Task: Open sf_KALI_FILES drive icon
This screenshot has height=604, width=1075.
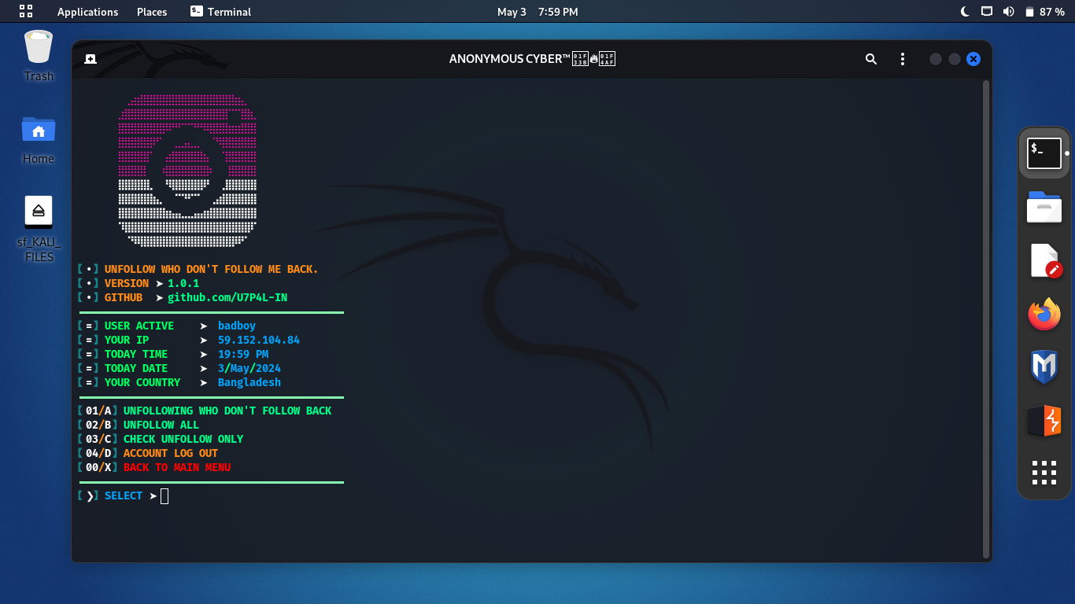Action: (x=39, y=229)
